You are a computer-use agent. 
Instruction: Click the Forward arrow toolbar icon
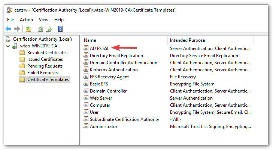[x=16, y=29]
